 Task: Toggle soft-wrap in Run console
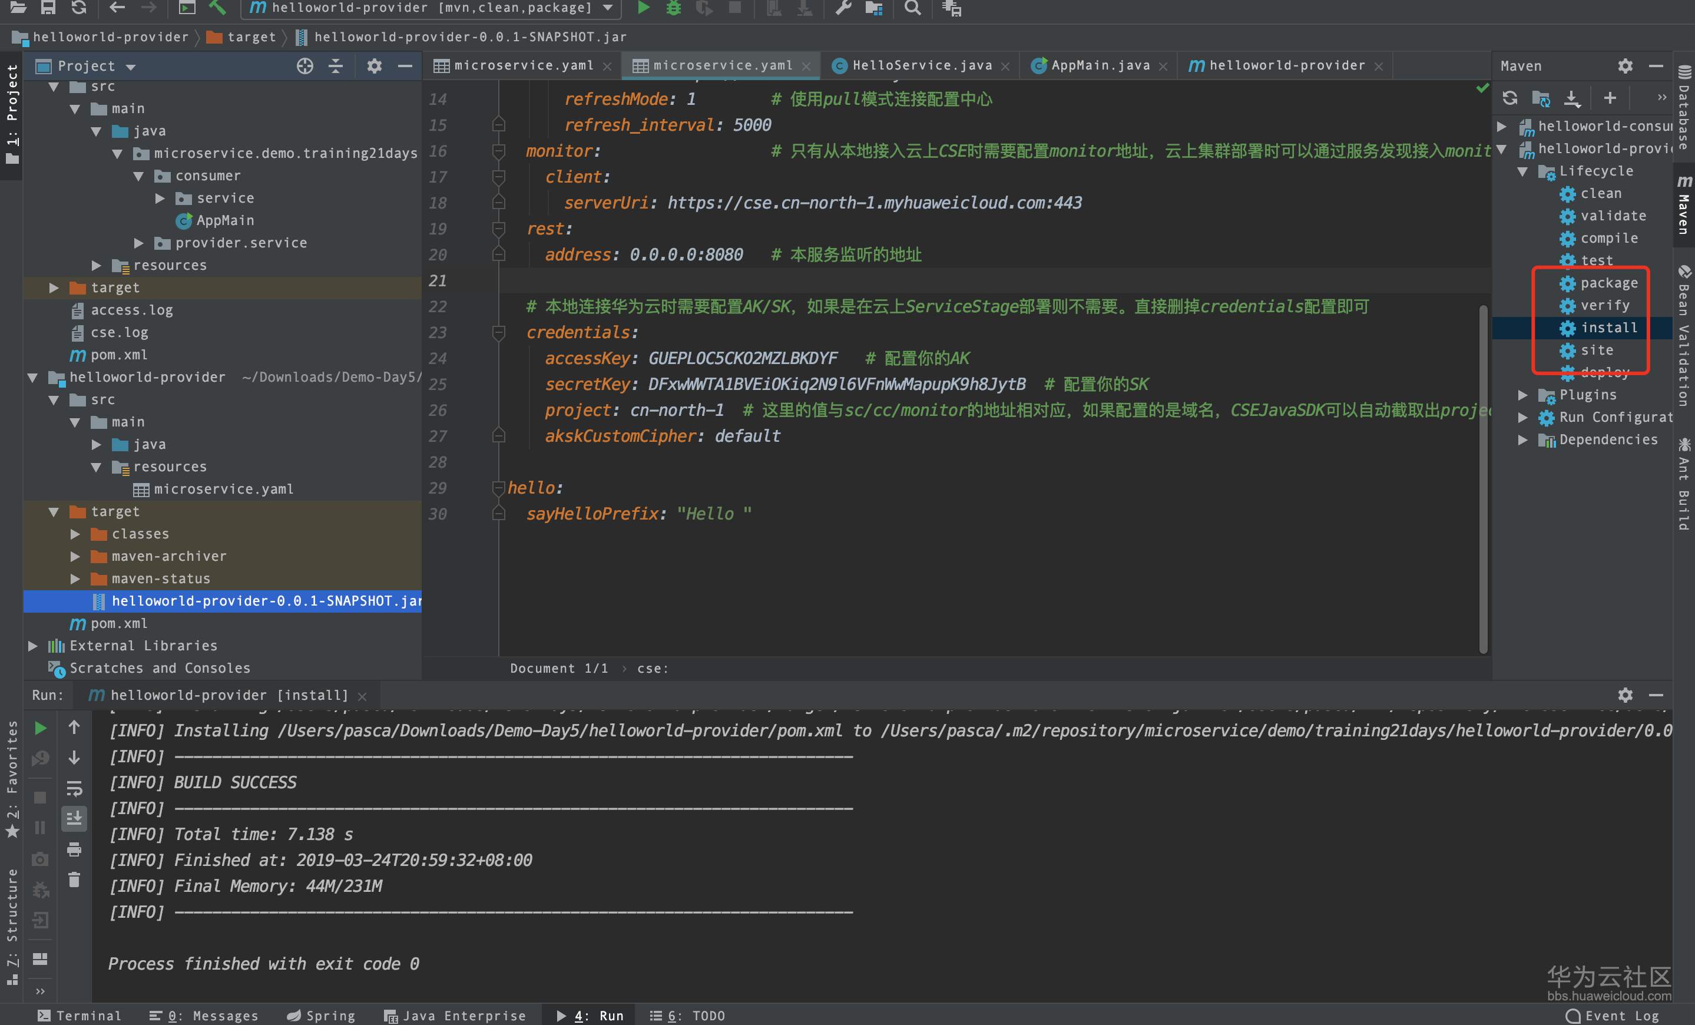(74, 788)
